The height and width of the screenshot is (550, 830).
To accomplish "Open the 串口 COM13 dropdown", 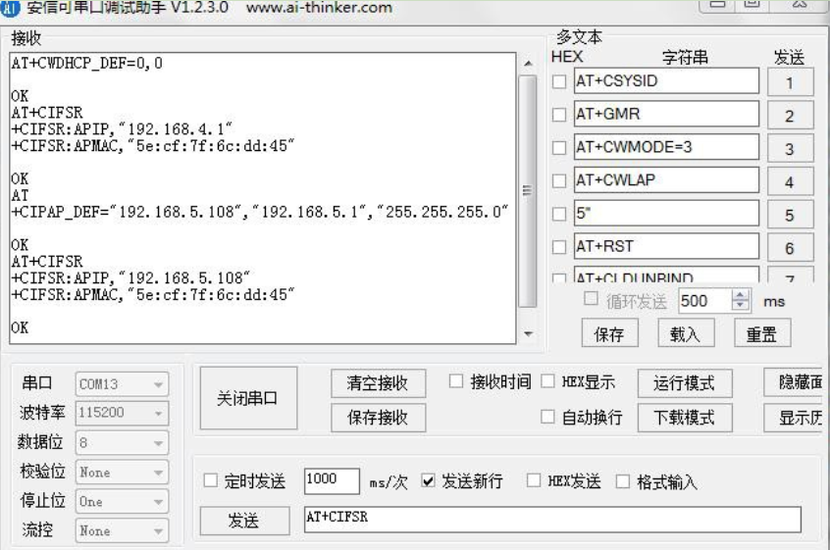I will pos(122,384).
